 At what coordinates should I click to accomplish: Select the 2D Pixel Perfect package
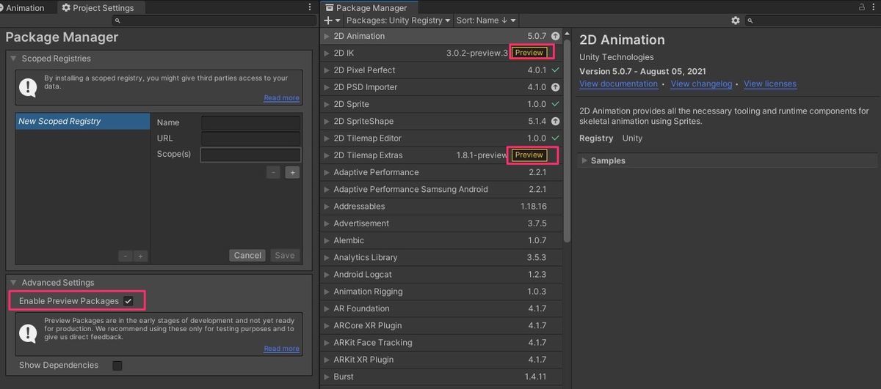click(x=442, y=70)
